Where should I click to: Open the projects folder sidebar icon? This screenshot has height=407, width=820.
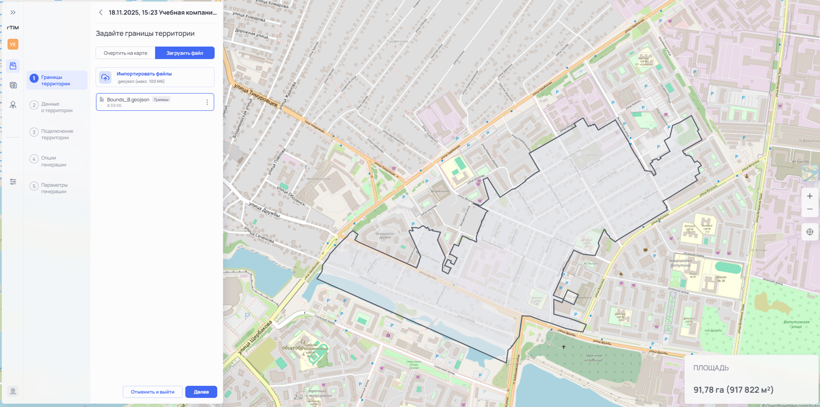click(13, 66)
